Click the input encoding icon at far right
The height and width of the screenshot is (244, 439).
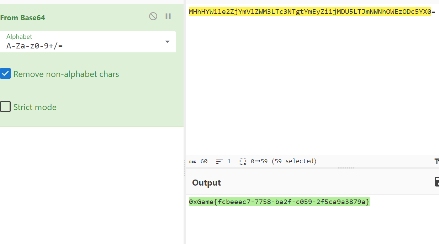[x=437, y=161]
